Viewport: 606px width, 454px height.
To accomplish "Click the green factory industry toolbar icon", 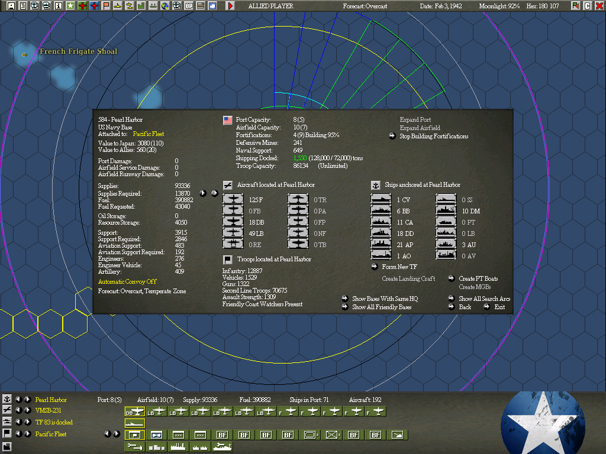I will pyautogui.click(x=141, y=6).
